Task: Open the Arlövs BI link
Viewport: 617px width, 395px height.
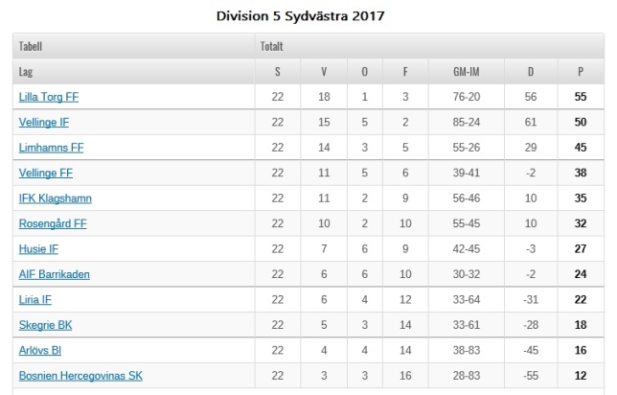Action: tap(40, 350)
